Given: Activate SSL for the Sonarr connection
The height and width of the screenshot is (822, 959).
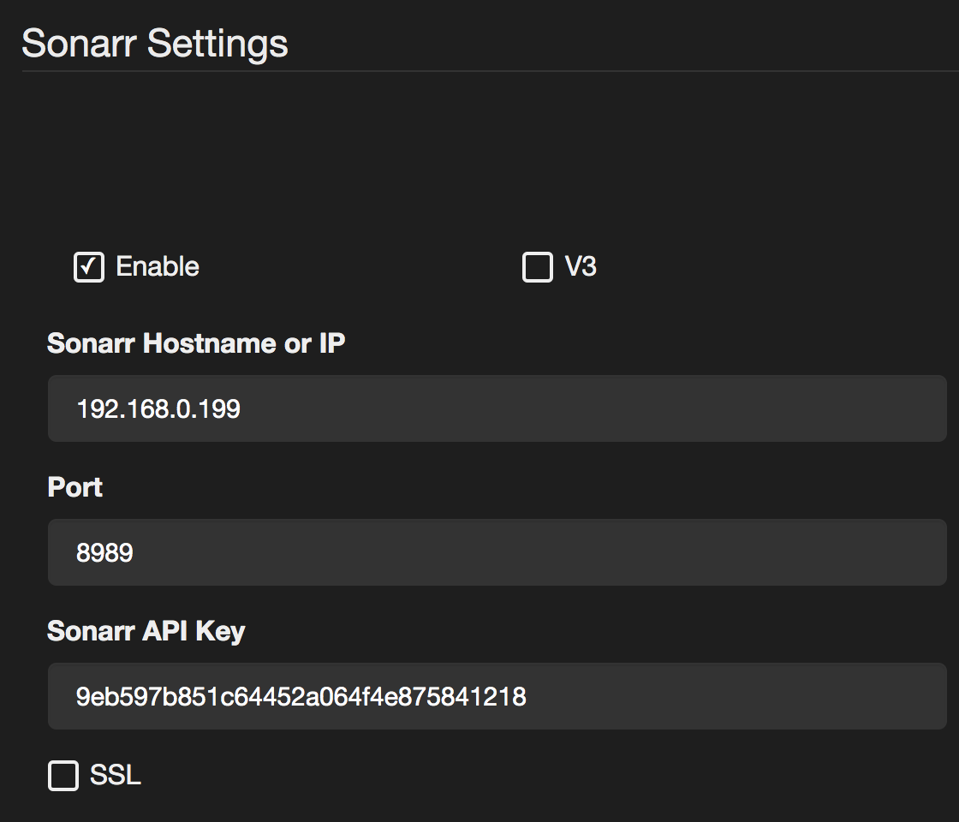Looking at the screenshot, I should 62,776.
